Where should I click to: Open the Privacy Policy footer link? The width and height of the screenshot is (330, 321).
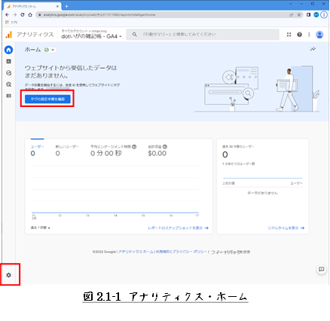click(190, 252)
